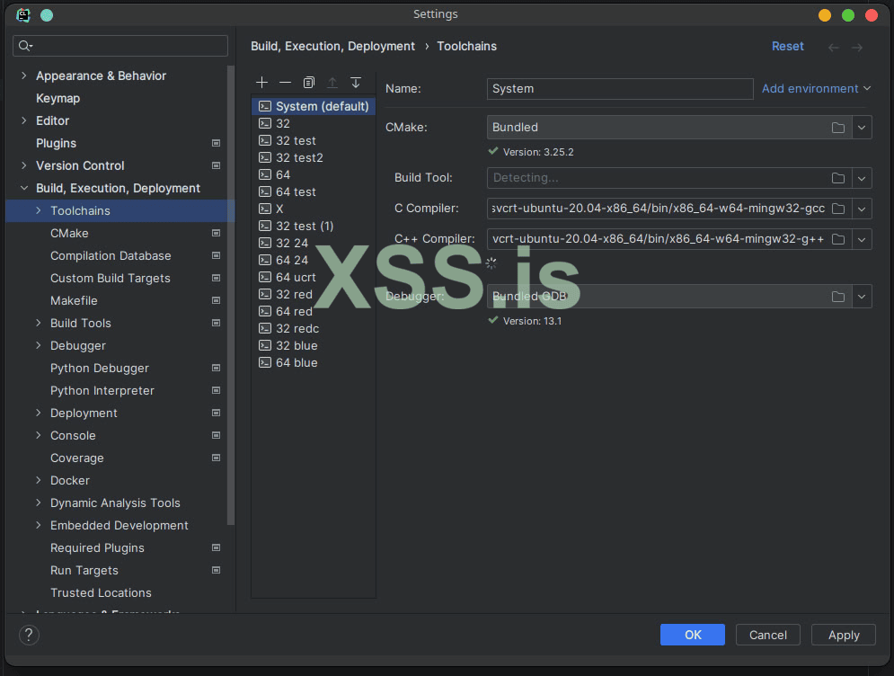Open Keymap settings page
Viewport: 894px width, 676px height.
(x=58, y=98)
